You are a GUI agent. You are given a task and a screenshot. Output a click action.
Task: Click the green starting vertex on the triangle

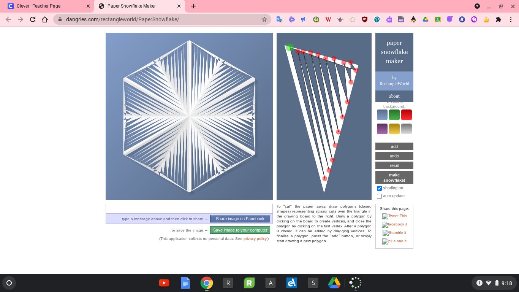click(x=290, y=48)
